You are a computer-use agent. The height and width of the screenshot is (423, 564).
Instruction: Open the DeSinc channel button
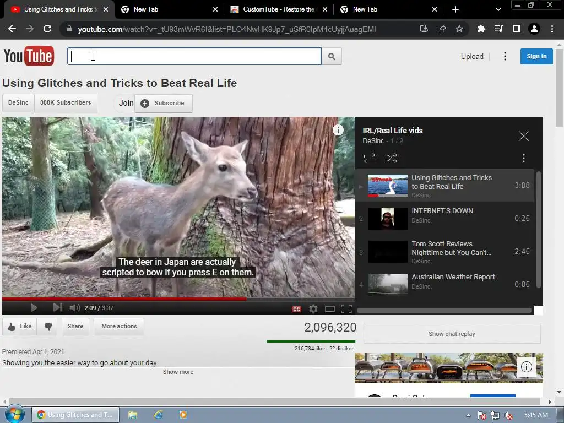(18, 103)
